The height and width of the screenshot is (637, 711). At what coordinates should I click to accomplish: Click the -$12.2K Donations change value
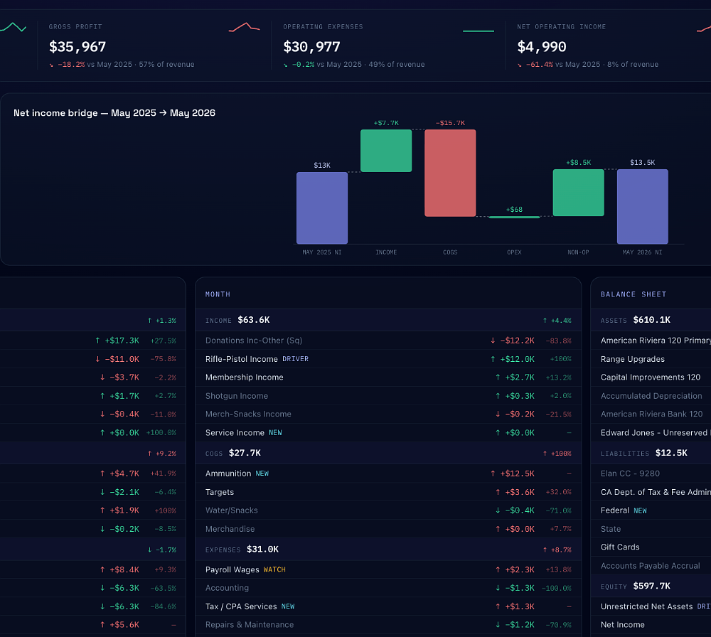517,341
